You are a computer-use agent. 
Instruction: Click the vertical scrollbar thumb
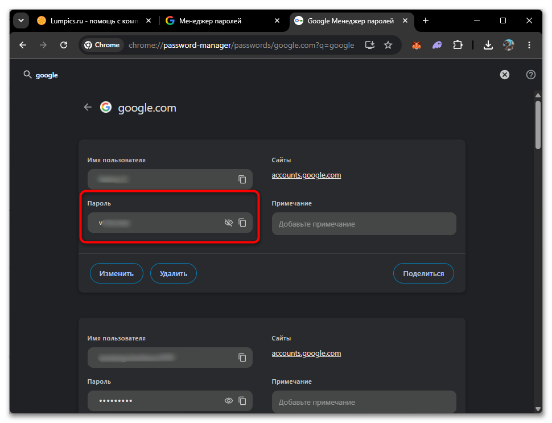tap(538, 125)
